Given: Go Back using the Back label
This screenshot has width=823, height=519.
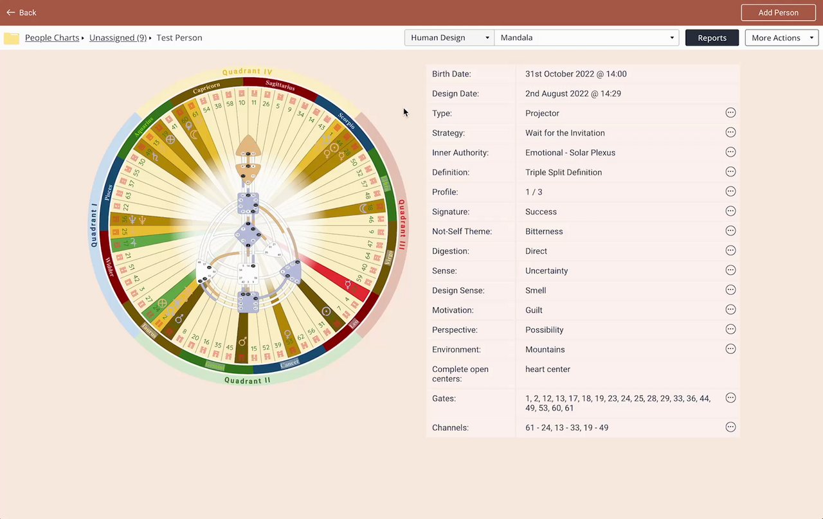Looking at the screenshot, I should pos(28,13).
